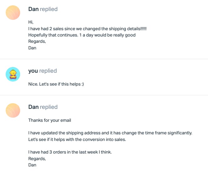
Task: Click the 'Thanks for your email' line
Action: (x=50, y=120)
